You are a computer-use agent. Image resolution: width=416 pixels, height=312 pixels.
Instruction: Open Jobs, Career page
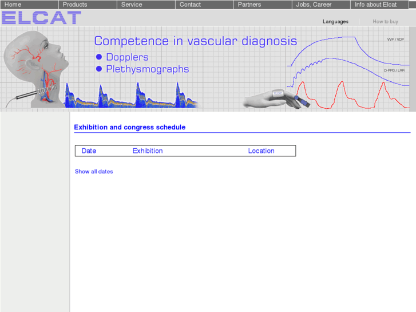tap(321, 5)
